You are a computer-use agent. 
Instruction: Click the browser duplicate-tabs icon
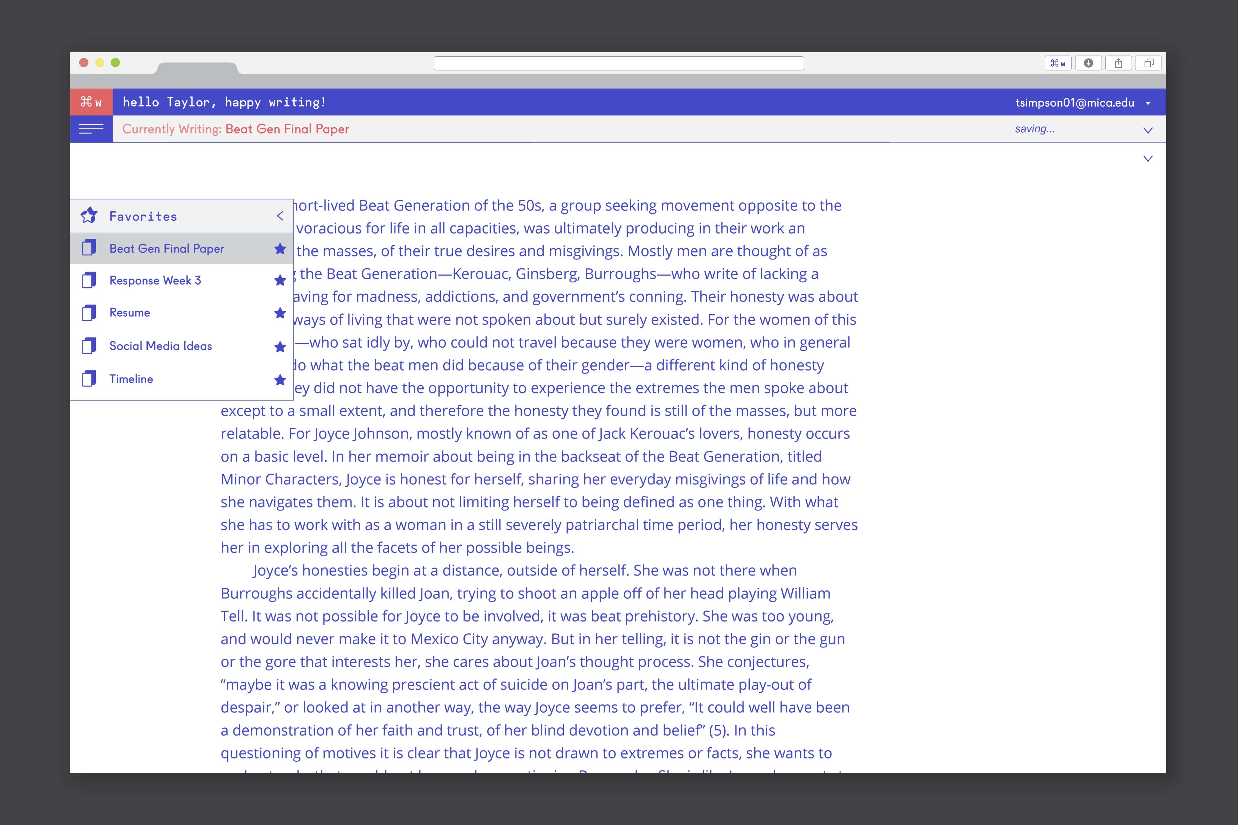point(1149,63)
